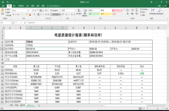
Task: Open the Fill (填充) dropdown
Action: (143, 12)
